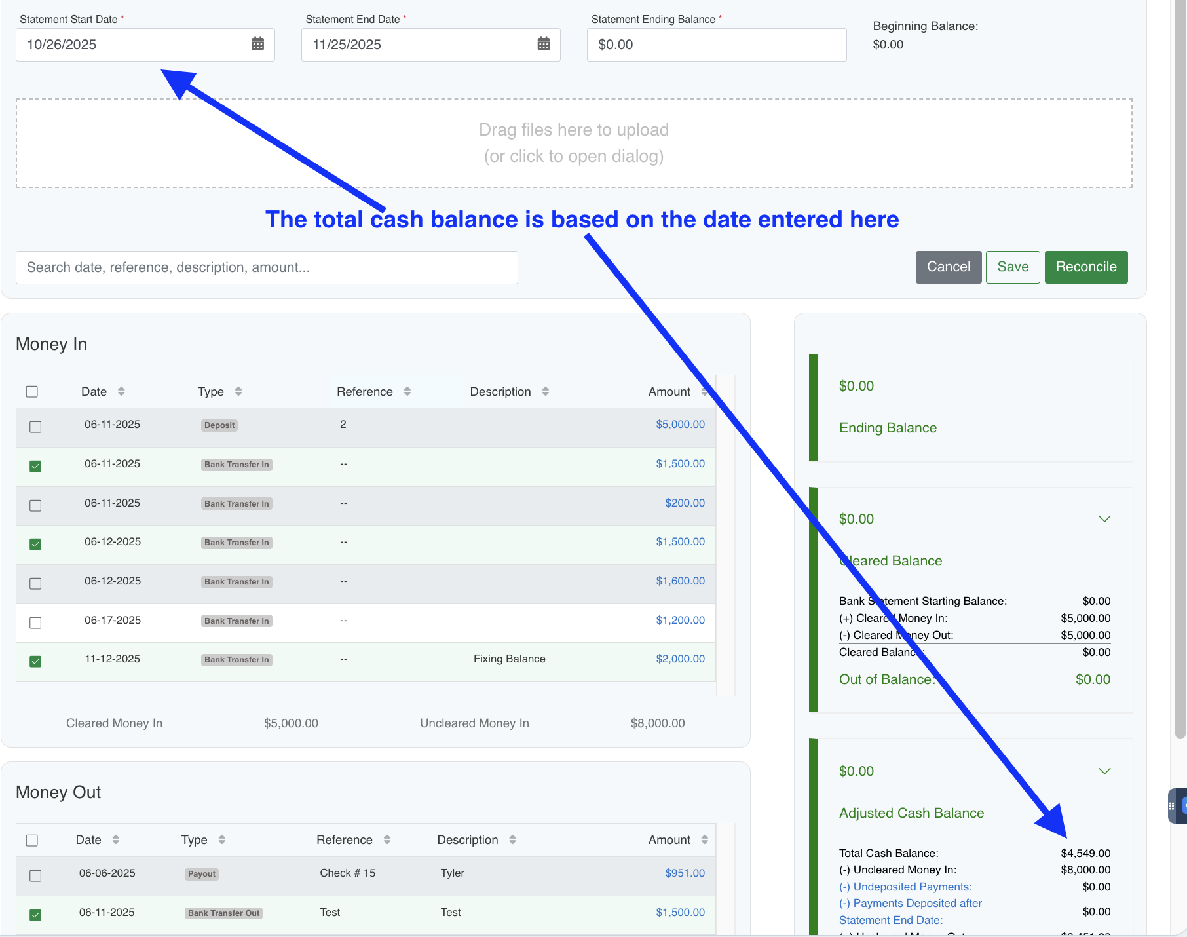Screen dimensions: 1187x937
Task: Uncheck the Fixing Balance transfer row
Action: tap(35, 661)
